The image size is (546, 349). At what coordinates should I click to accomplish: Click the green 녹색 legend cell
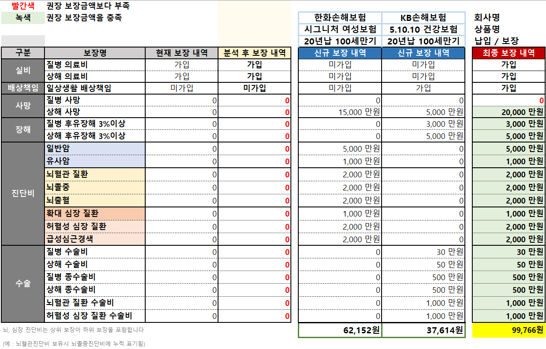(x=23, y=18)
